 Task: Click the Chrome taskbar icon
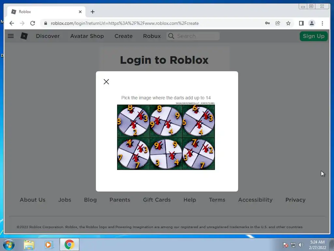(x=69, y=244)
